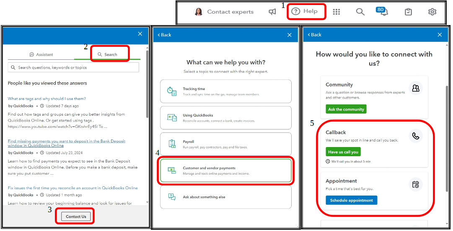Click 'Updated 7 days ago' text
This screenshot has height=231, width=453.
click(x=62, y=106)
